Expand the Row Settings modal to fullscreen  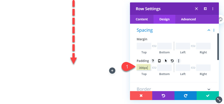(197, 9)
